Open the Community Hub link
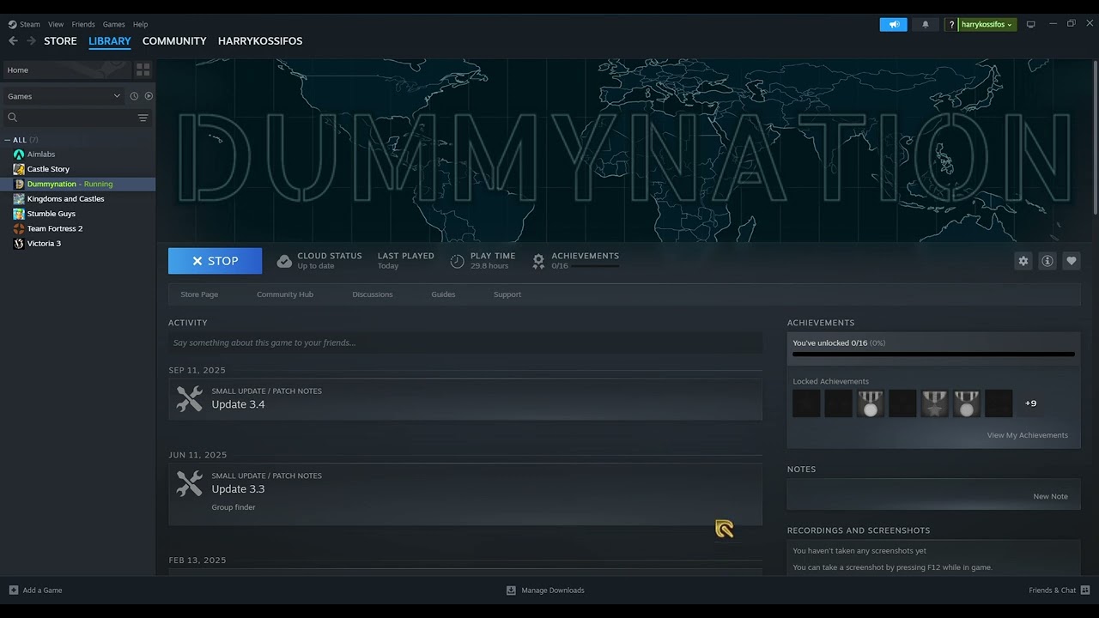 (x=285, y=294)
